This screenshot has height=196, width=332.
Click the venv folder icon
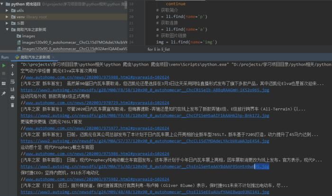(13, 17)
